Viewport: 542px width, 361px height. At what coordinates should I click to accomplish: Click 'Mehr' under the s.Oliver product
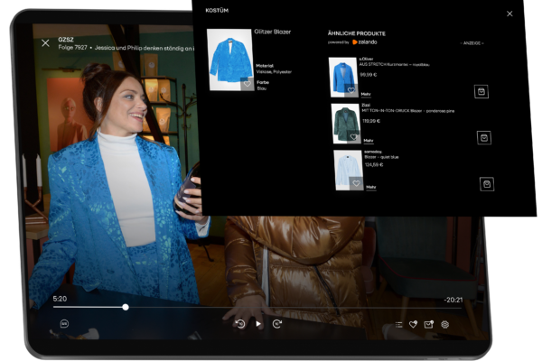366,94
